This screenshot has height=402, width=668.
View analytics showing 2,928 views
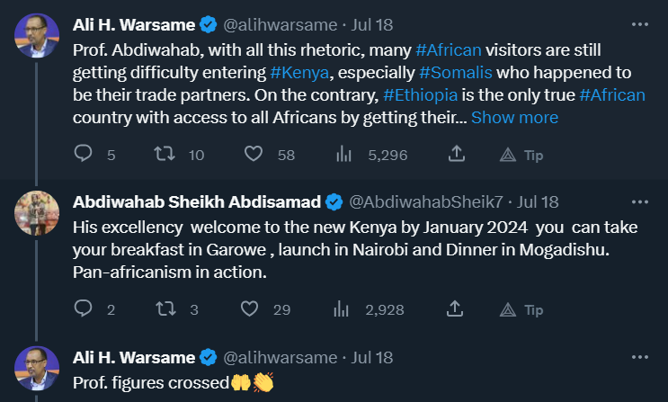pos(343,309)
